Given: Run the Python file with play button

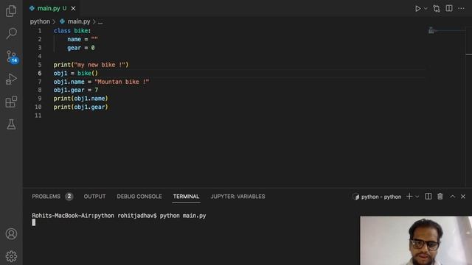Looking at the screenshot, I should point(418,9).
